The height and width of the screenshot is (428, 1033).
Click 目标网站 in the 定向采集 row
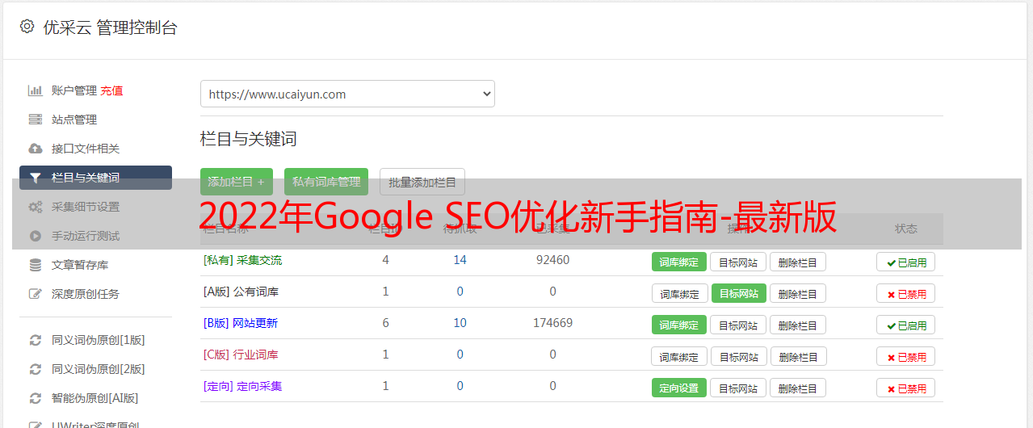738,388
